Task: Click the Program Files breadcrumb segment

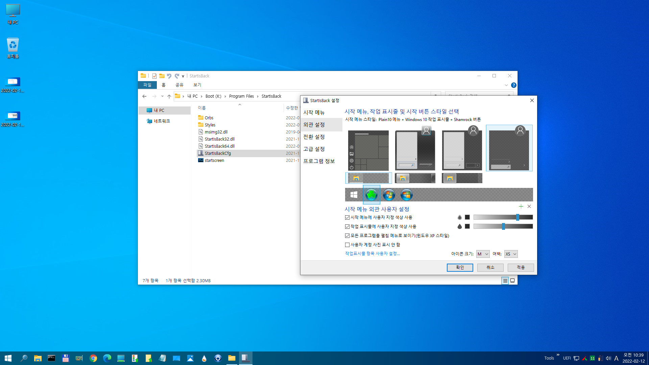Action: tap(241, 96)
